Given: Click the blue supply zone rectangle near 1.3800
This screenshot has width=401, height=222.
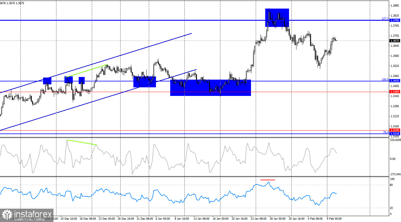Looking at the screenshot, I should point(277,17).
